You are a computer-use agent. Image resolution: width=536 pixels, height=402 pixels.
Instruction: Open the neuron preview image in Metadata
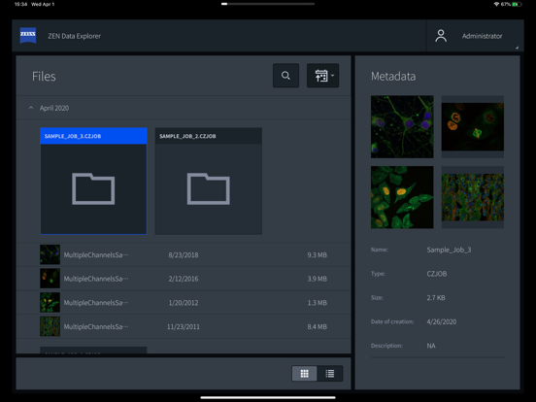(402, 127)
